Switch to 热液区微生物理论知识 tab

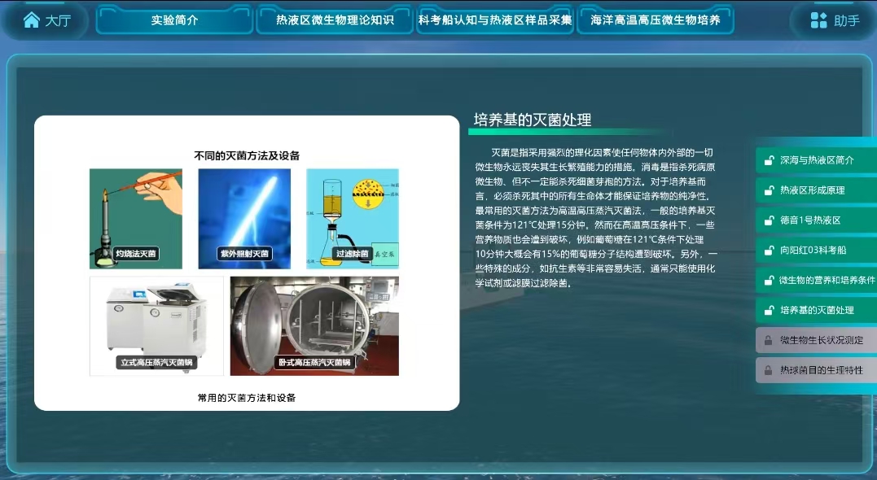point(335,20)
